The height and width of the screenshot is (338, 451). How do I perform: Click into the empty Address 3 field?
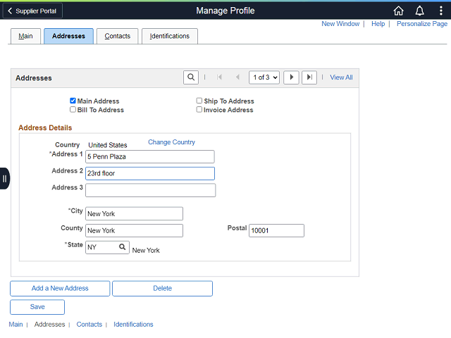150,190
